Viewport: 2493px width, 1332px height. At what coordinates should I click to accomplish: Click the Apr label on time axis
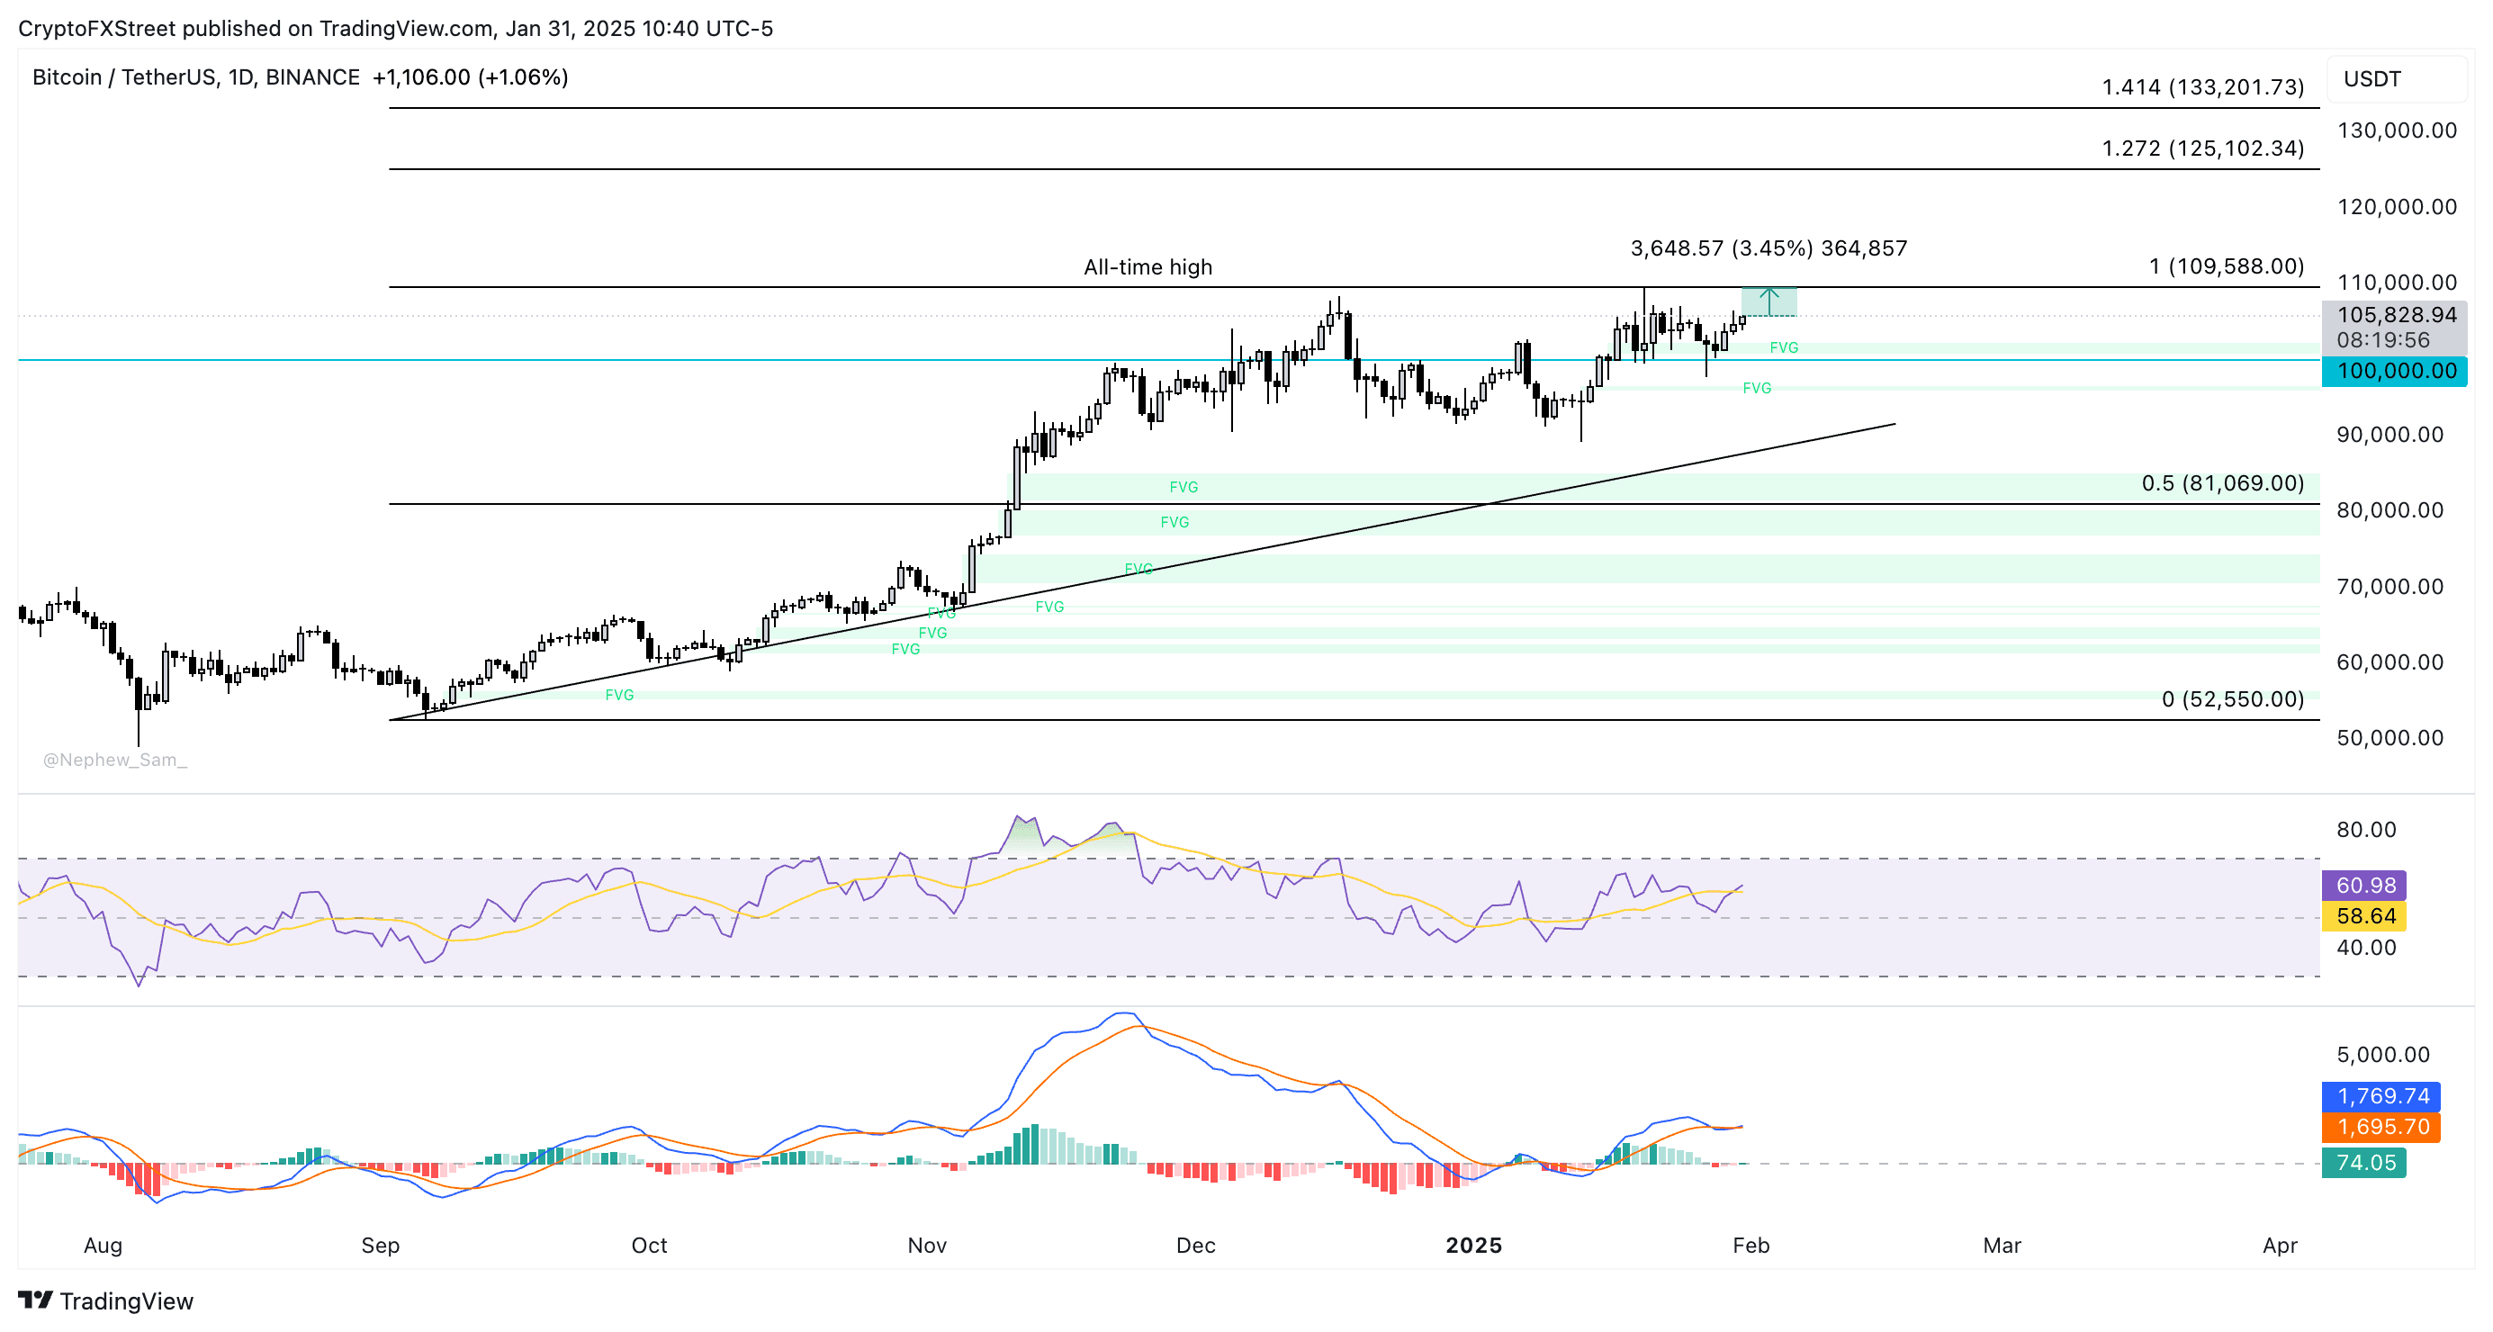click(x=2280, y=1245)
